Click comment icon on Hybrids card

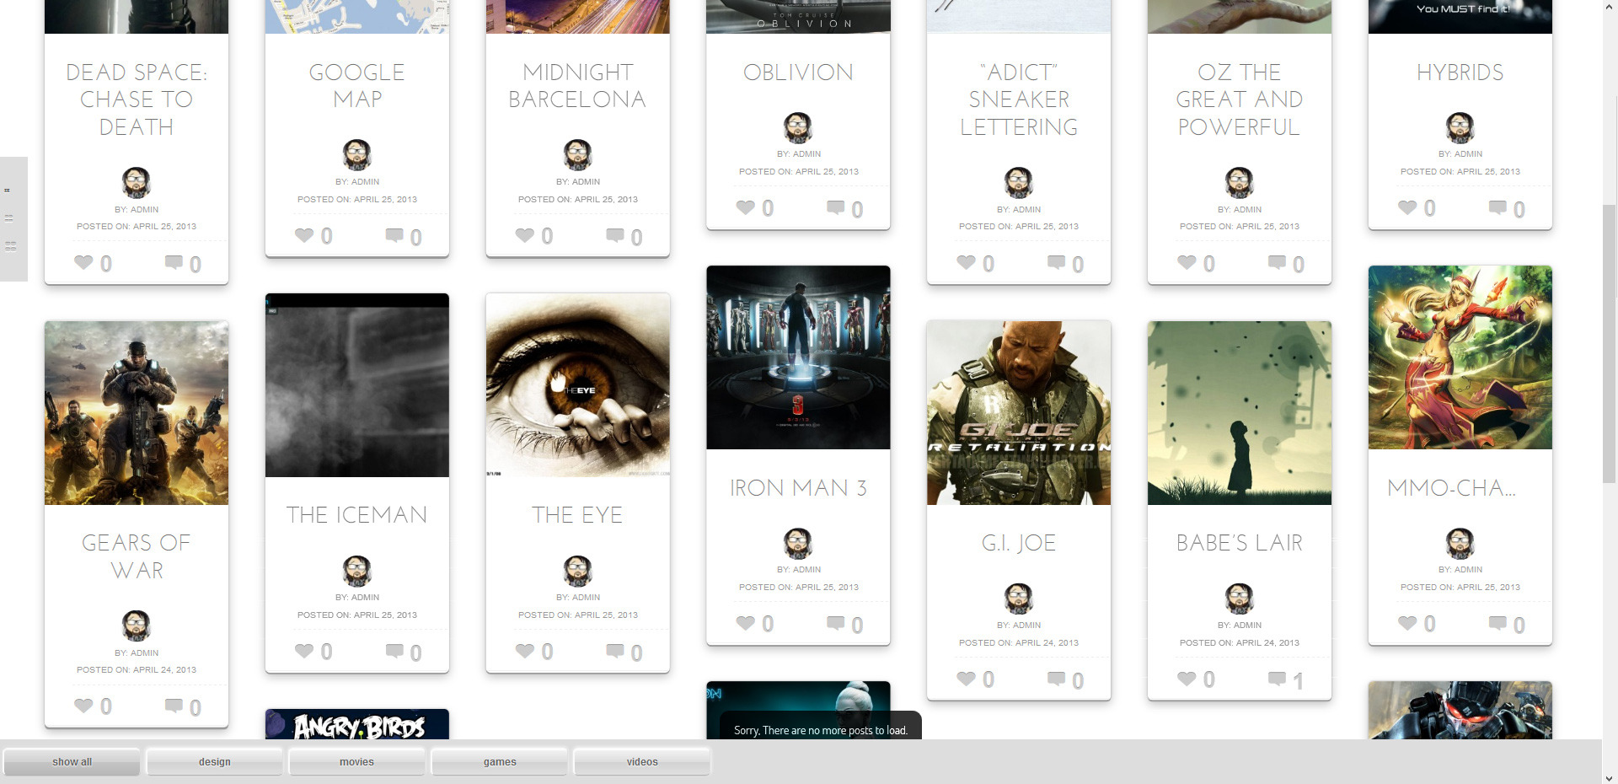pyautogui.click(x=1498, y=207)
